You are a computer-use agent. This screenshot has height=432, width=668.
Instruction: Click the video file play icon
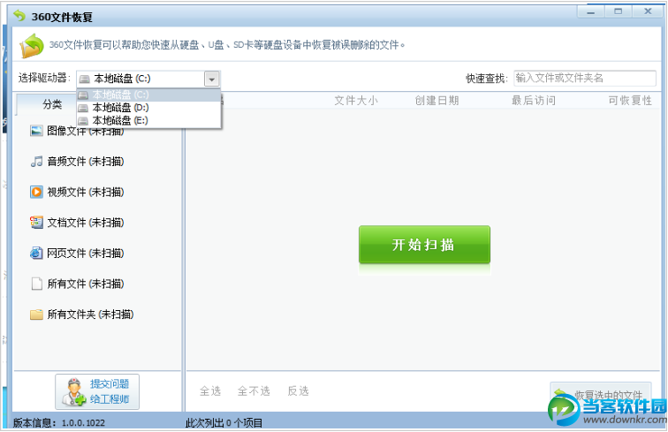tap(36, 192)
